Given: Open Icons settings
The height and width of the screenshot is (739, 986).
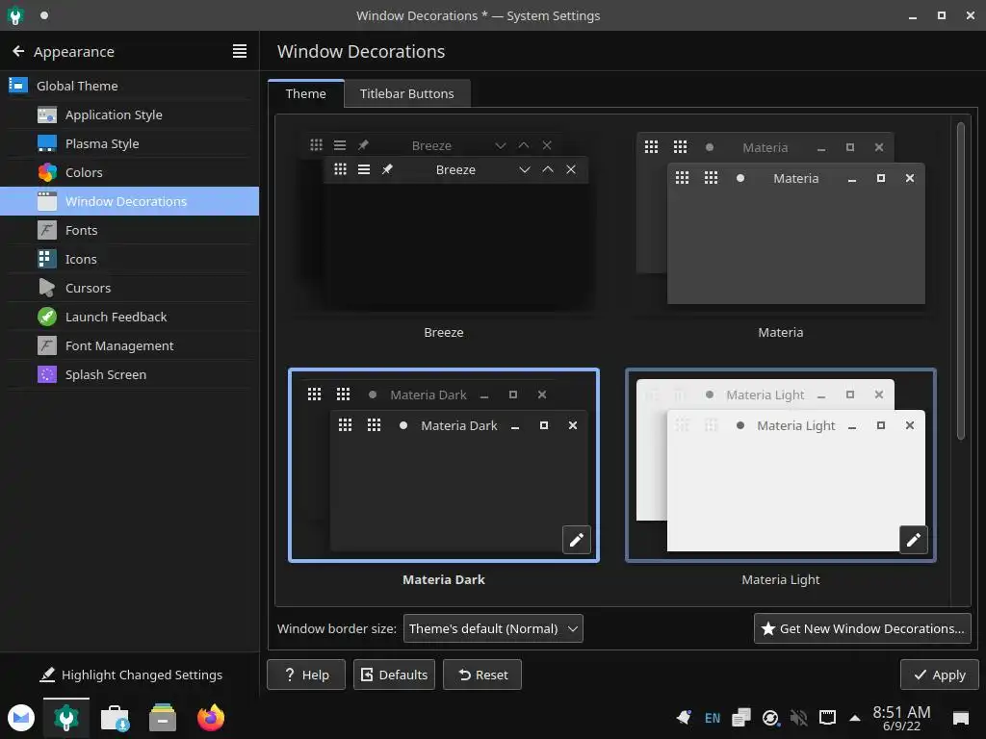Looking at the screenshot, I should (x=130, y=259).
